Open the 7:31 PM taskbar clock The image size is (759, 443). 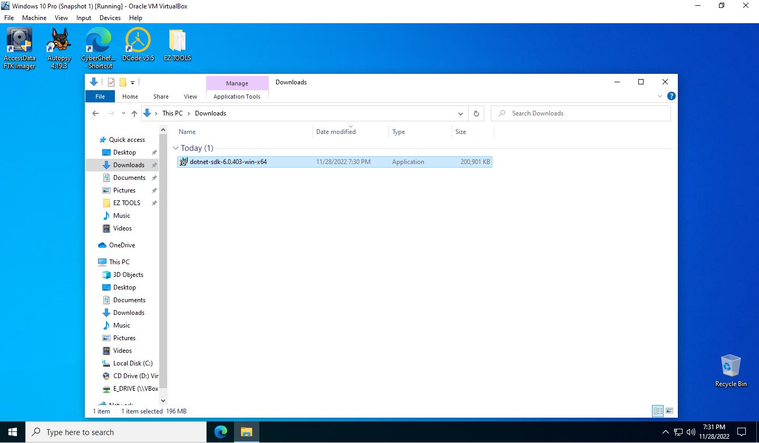(714, 432)
